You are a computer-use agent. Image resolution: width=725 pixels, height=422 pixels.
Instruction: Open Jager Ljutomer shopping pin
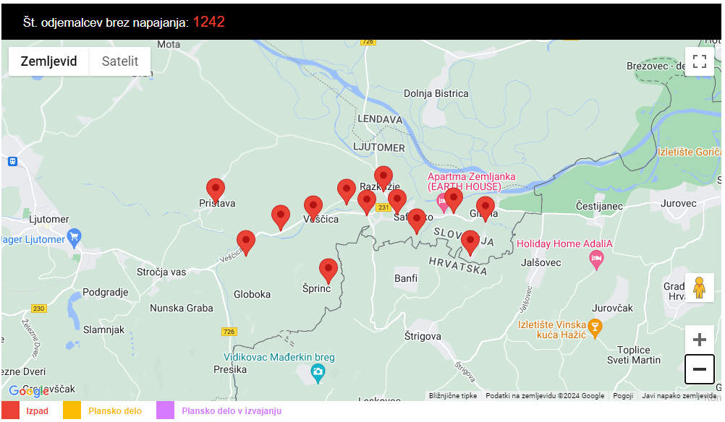(74, 238)
